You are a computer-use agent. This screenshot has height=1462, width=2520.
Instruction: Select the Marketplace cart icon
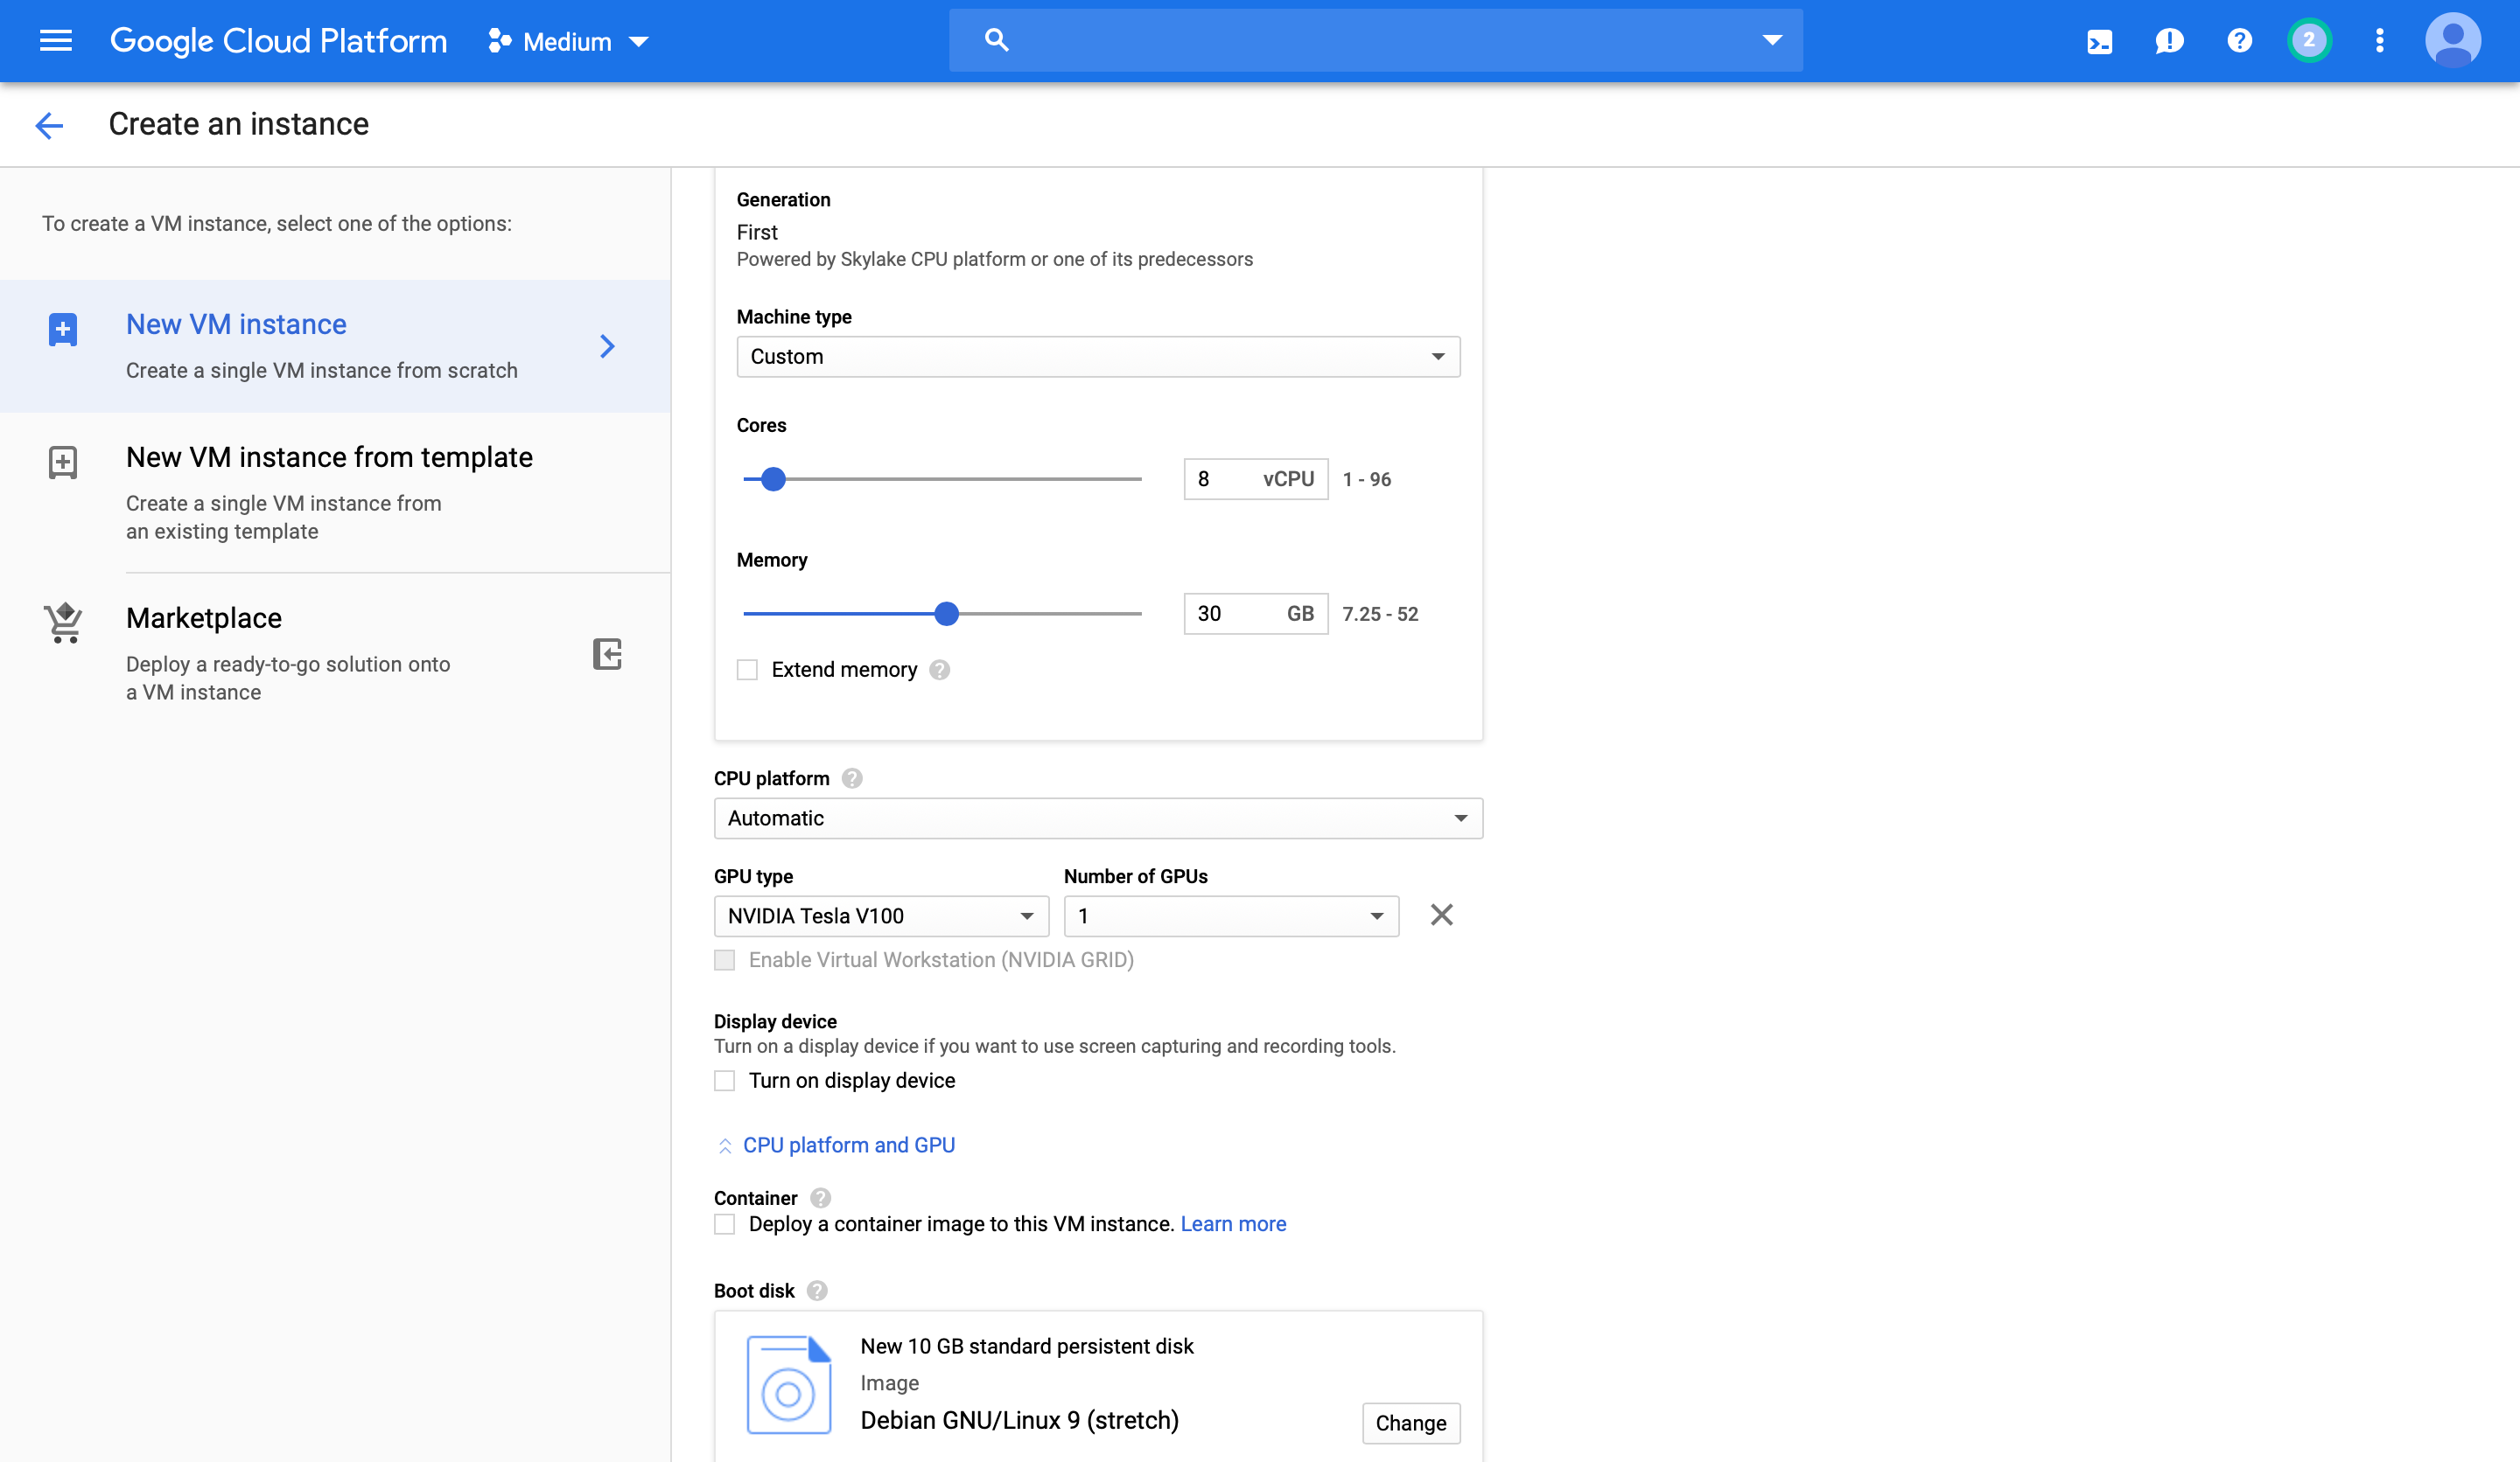coord(63,622)
